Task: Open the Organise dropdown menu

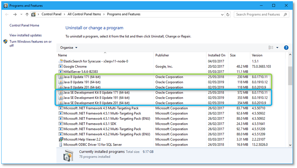Action: [x=69, y=48]
